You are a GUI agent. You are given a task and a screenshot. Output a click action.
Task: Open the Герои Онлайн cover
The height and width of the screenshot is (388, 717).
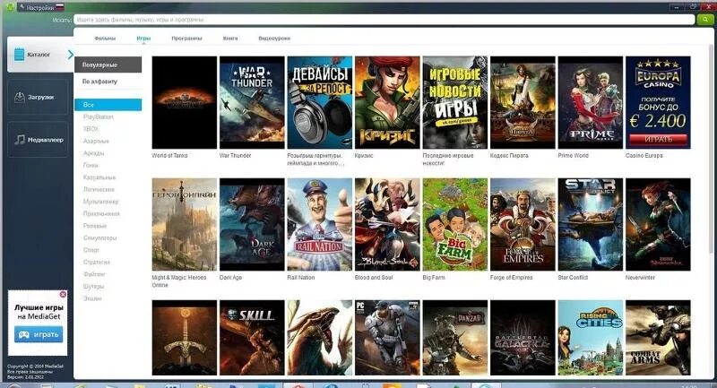coord(185,224)
